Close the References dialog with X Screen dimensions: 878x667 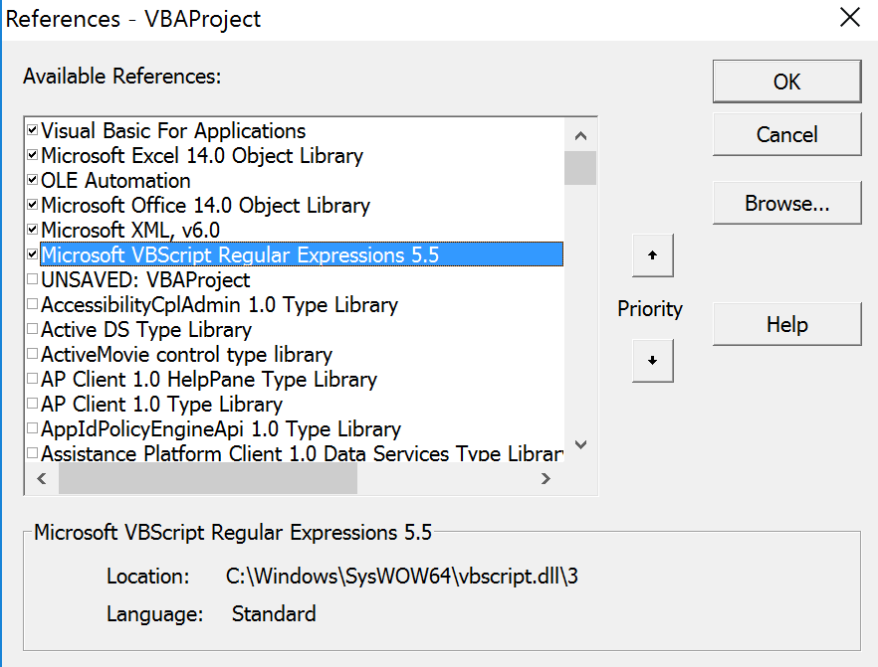(850, 17)
